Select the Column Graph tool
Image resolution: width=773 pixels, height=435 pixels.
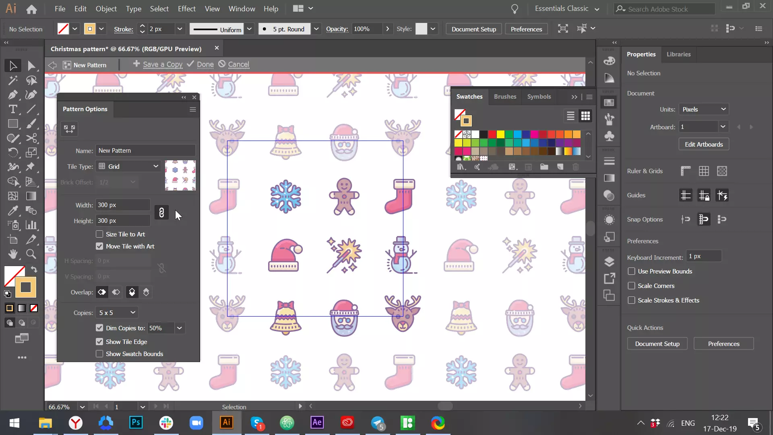[31, 225]
